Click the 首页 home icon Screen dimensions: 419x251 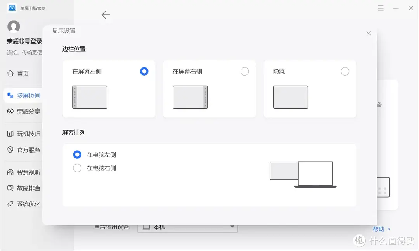pos(10,73)
